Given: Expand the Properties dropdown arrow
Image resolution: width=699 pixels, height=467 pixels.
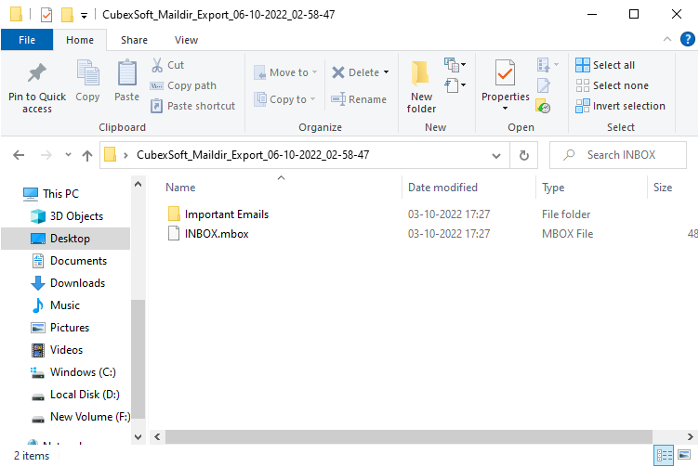Looking at the screenshot, I should [x=505, y=109].
